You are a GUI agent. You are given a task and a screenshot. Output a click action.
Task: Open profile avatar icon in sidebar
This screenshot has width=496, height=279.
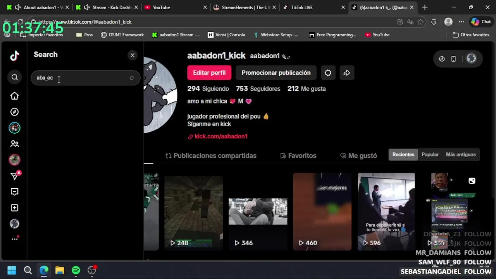pyautogui.click(x=14, y=224)
